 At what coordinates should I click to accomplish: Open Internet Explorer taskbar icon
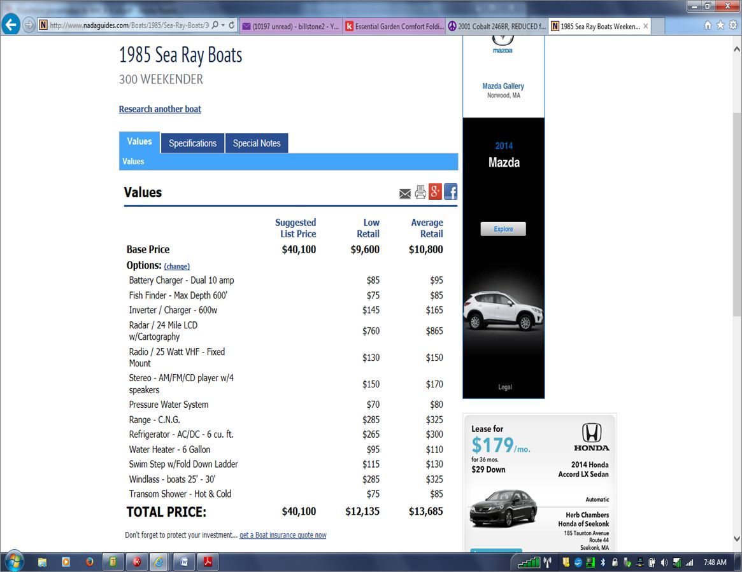coord(159,562)
